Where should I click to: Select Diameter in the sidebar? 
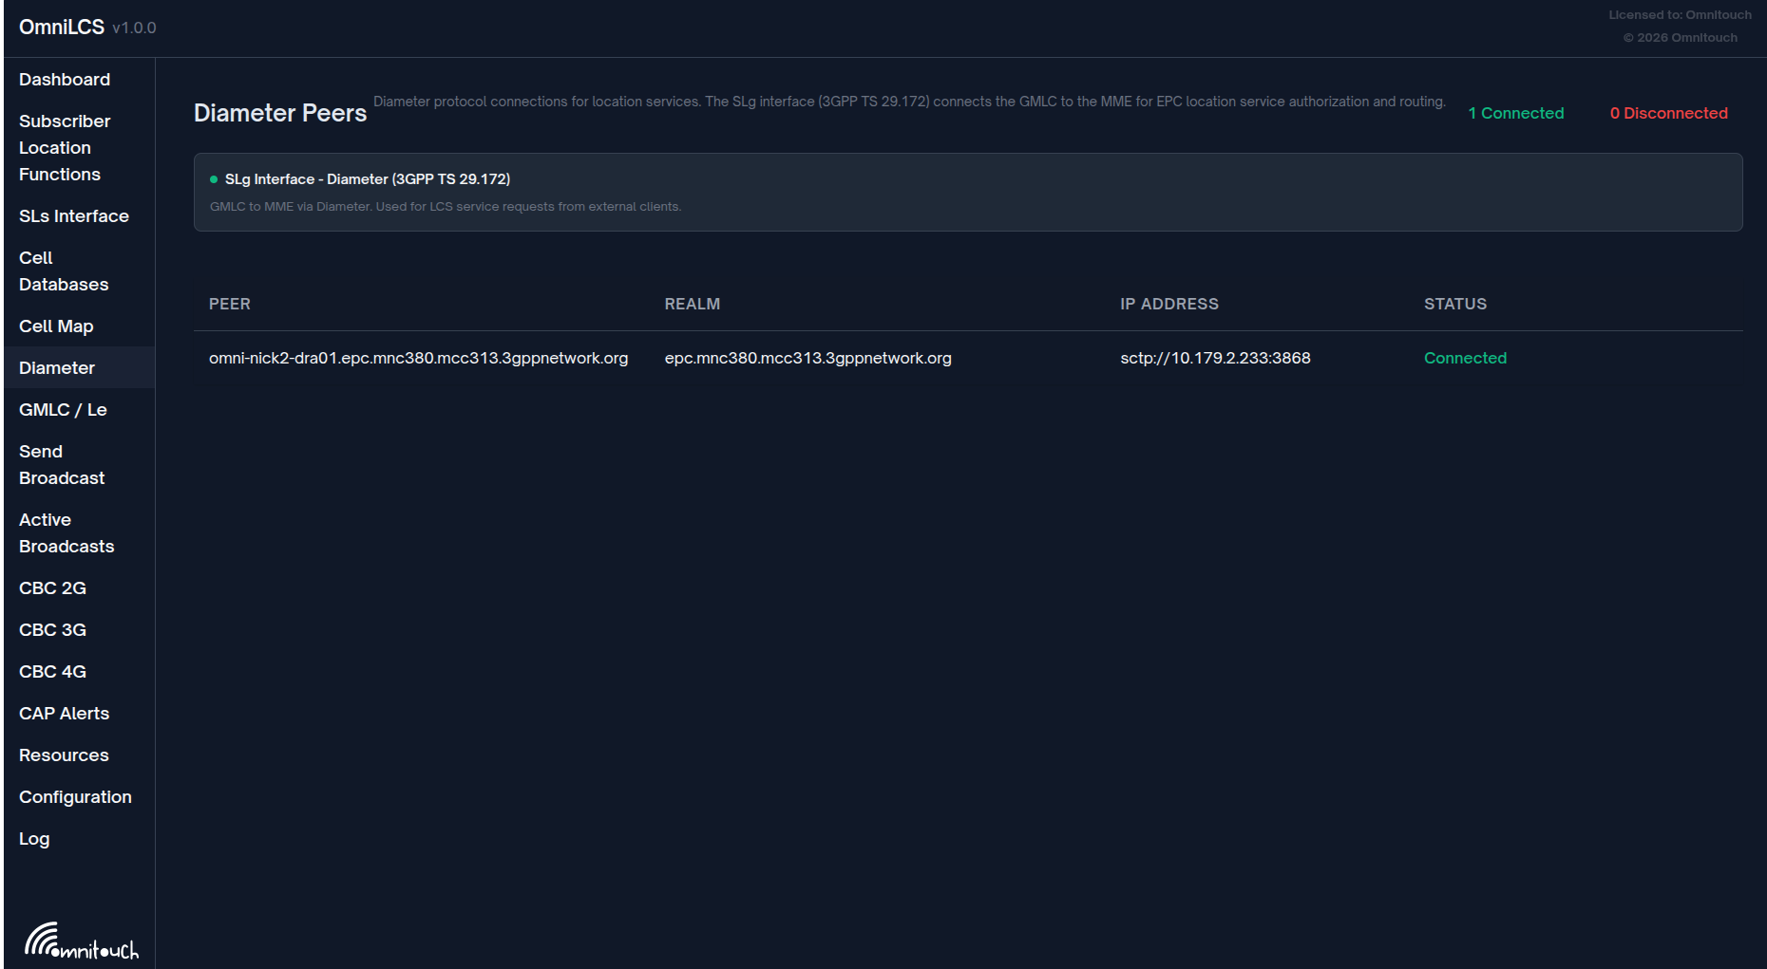click(57, 368)
